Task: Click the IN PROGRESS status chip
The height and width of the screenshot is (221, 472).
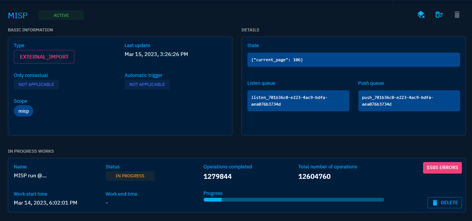Action: pos(130,176)
